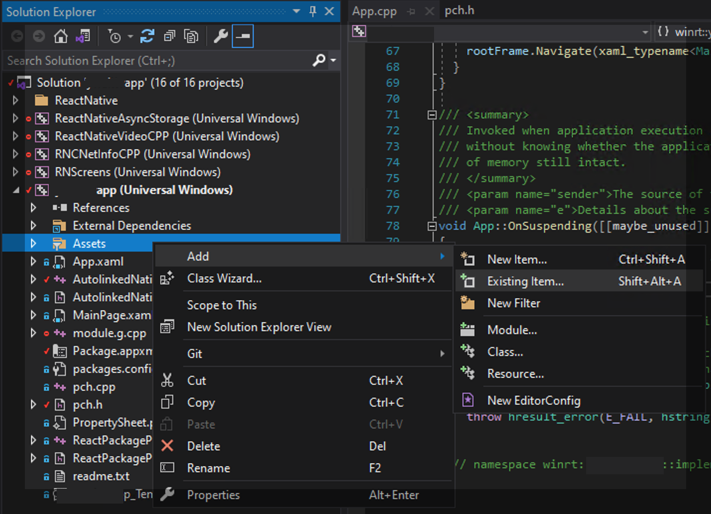Image resolution: width=711 pixels, height=514 pixels.
Task: Click the Properties wrench icon in toolbar
Action: pyautogui.click(x=220, y=36)
